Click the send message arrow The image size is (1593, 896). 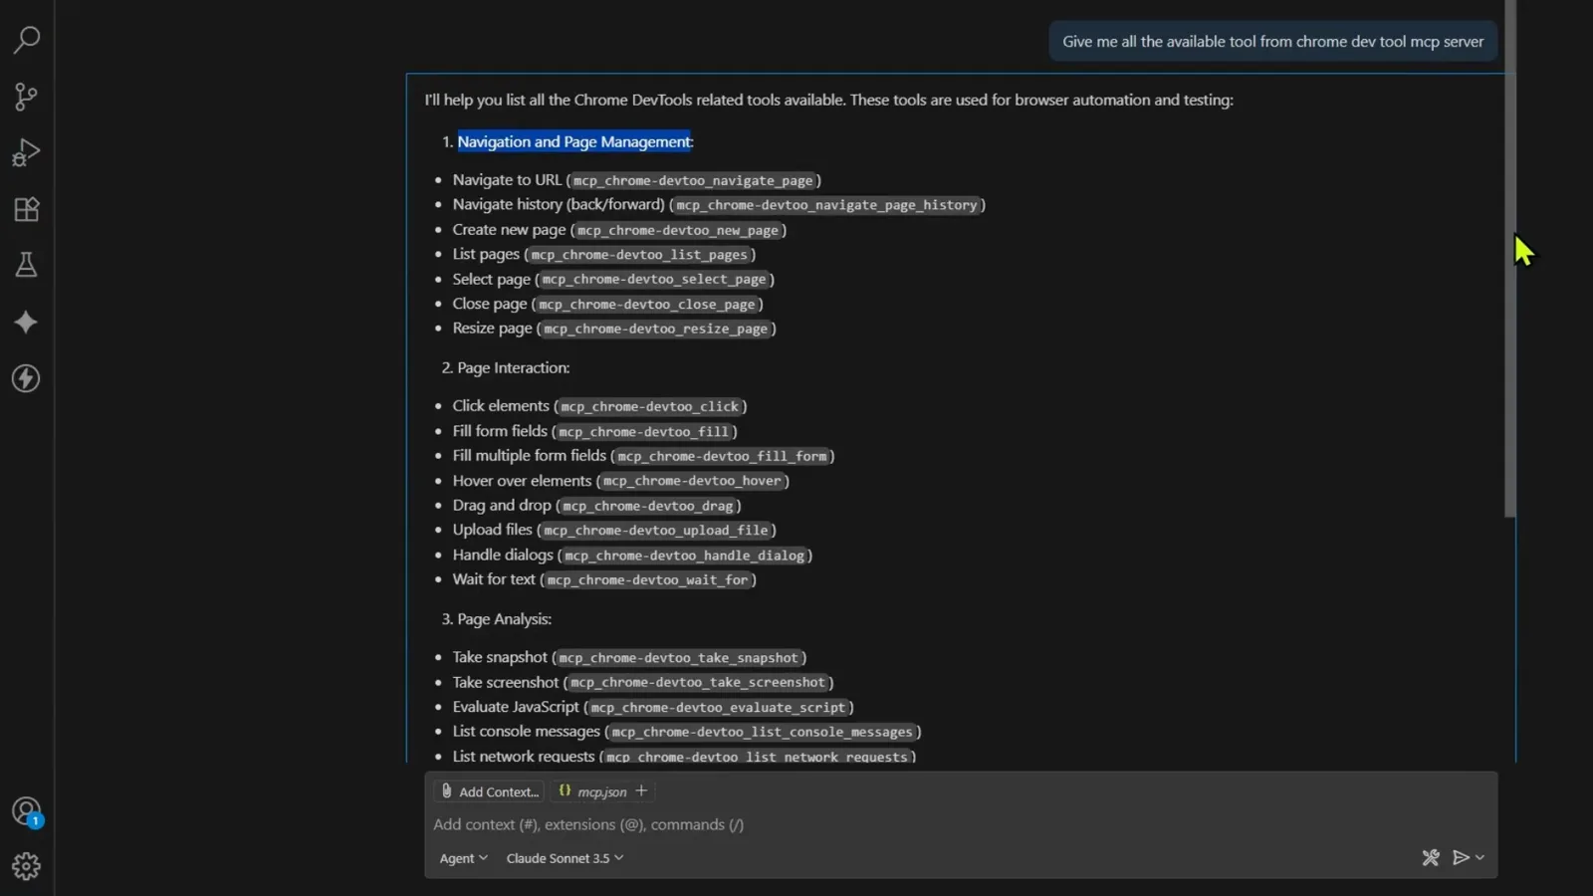coord(1461,857)
